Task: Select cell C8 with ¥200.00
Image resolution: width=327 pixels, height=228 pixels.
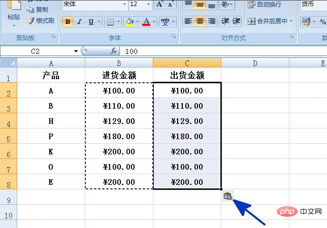Action: 187,182
